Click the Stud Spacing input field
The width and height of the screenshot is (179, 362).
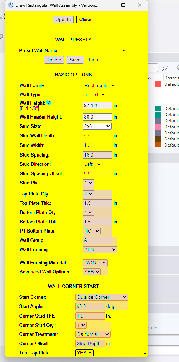point(97,155)
